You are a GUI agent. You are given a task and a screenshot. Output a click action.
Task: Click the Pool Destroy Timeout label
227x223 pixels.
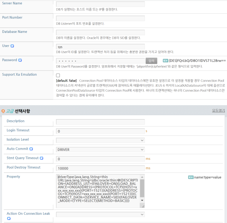pyautogui.click(x=23, y=167)
